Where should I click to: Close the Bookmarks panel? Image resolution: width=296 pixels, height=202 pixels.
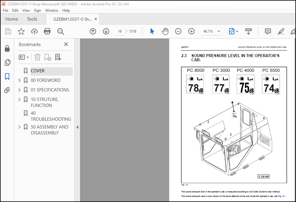pyautogui.click(x=66, y=44)
